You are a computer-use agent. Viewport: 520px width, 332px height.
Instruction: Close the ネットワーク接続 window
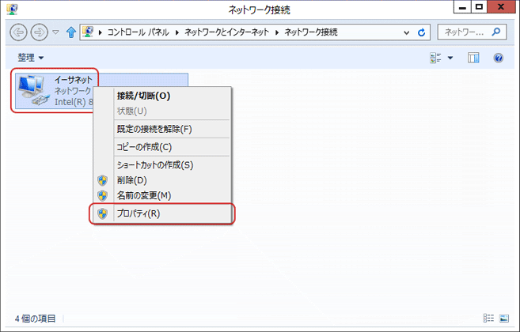(x=501, y=7)
